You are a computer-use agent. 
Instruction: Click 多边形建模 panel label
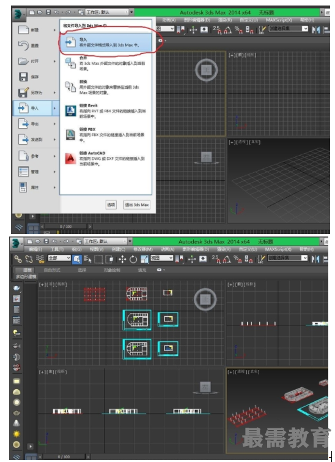click(26, 277)
